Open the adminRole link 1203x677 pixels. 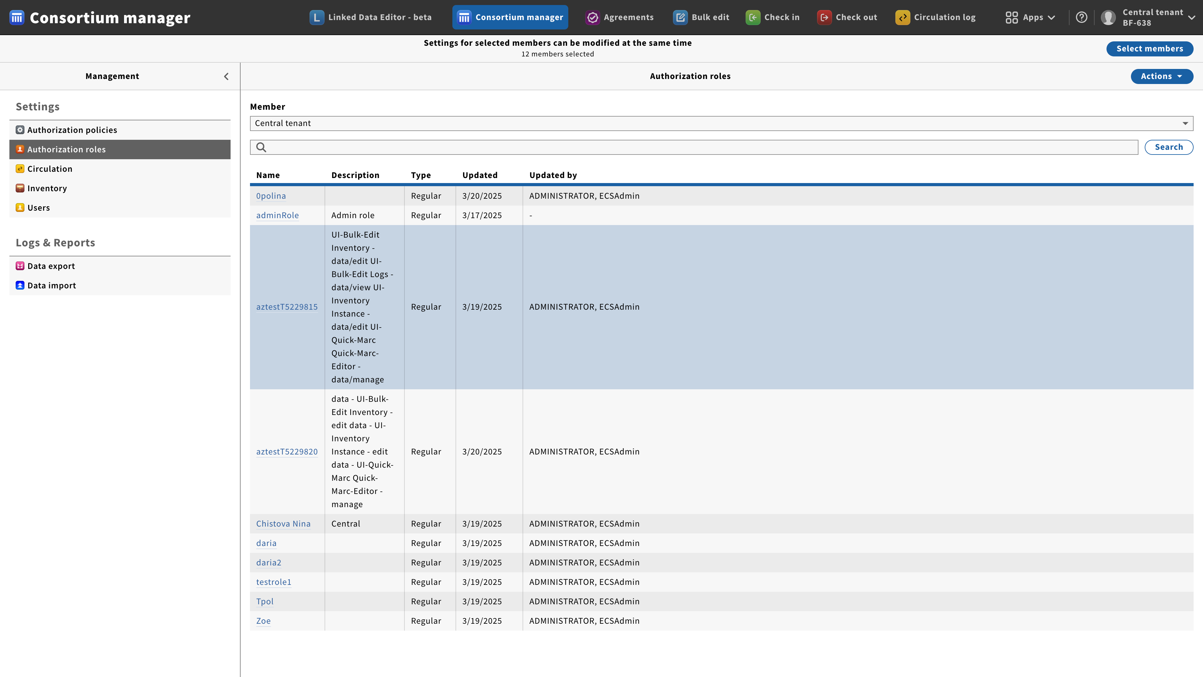click(x=277, y=215)
